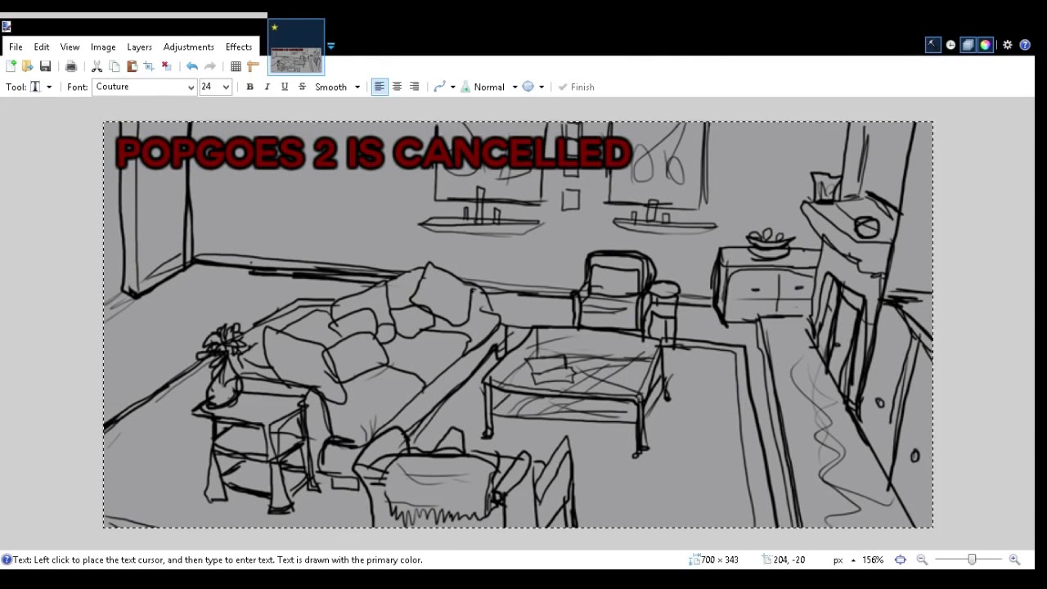The image size is (1047, 589).
Task: Click the Paint.NET application icon
Action: click(x=7, y=26)
